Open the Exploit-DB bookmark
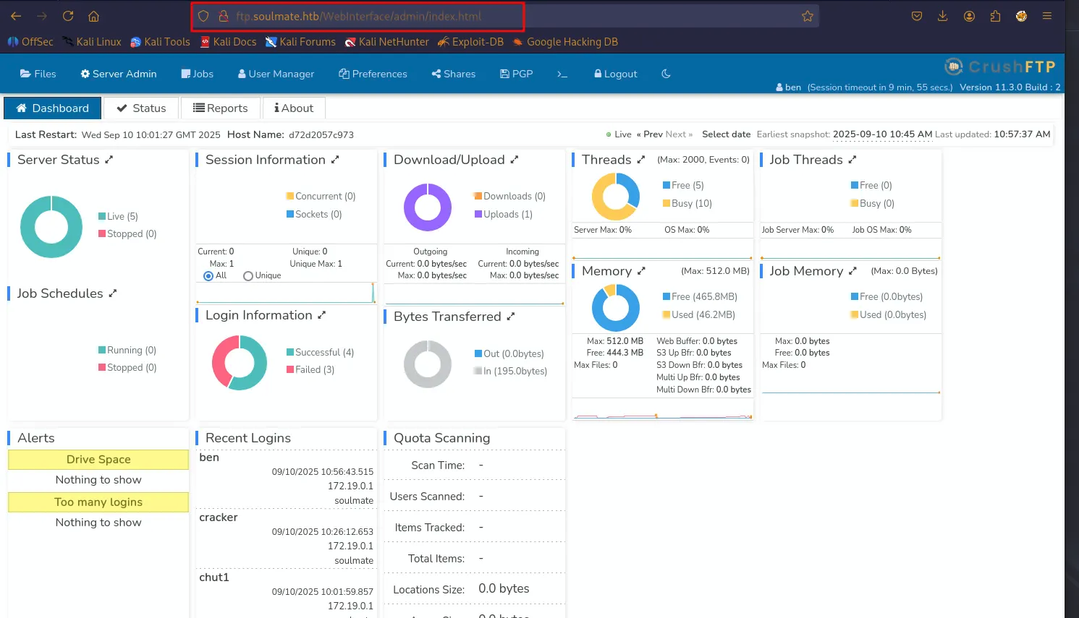 point(470,42)
